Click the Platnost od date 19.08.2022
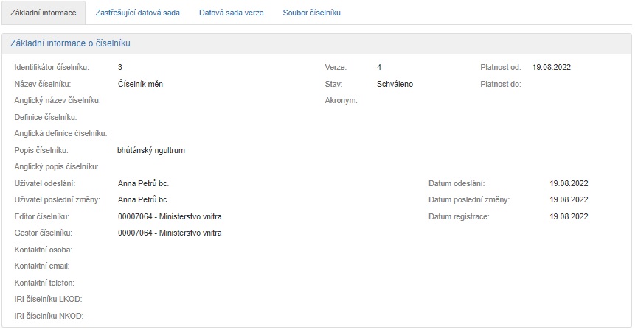 point(552,67)
